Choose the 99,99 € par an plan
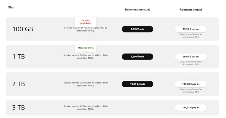Image resolution: width=226 pixels, height=118 pixels. coord(190,57)
